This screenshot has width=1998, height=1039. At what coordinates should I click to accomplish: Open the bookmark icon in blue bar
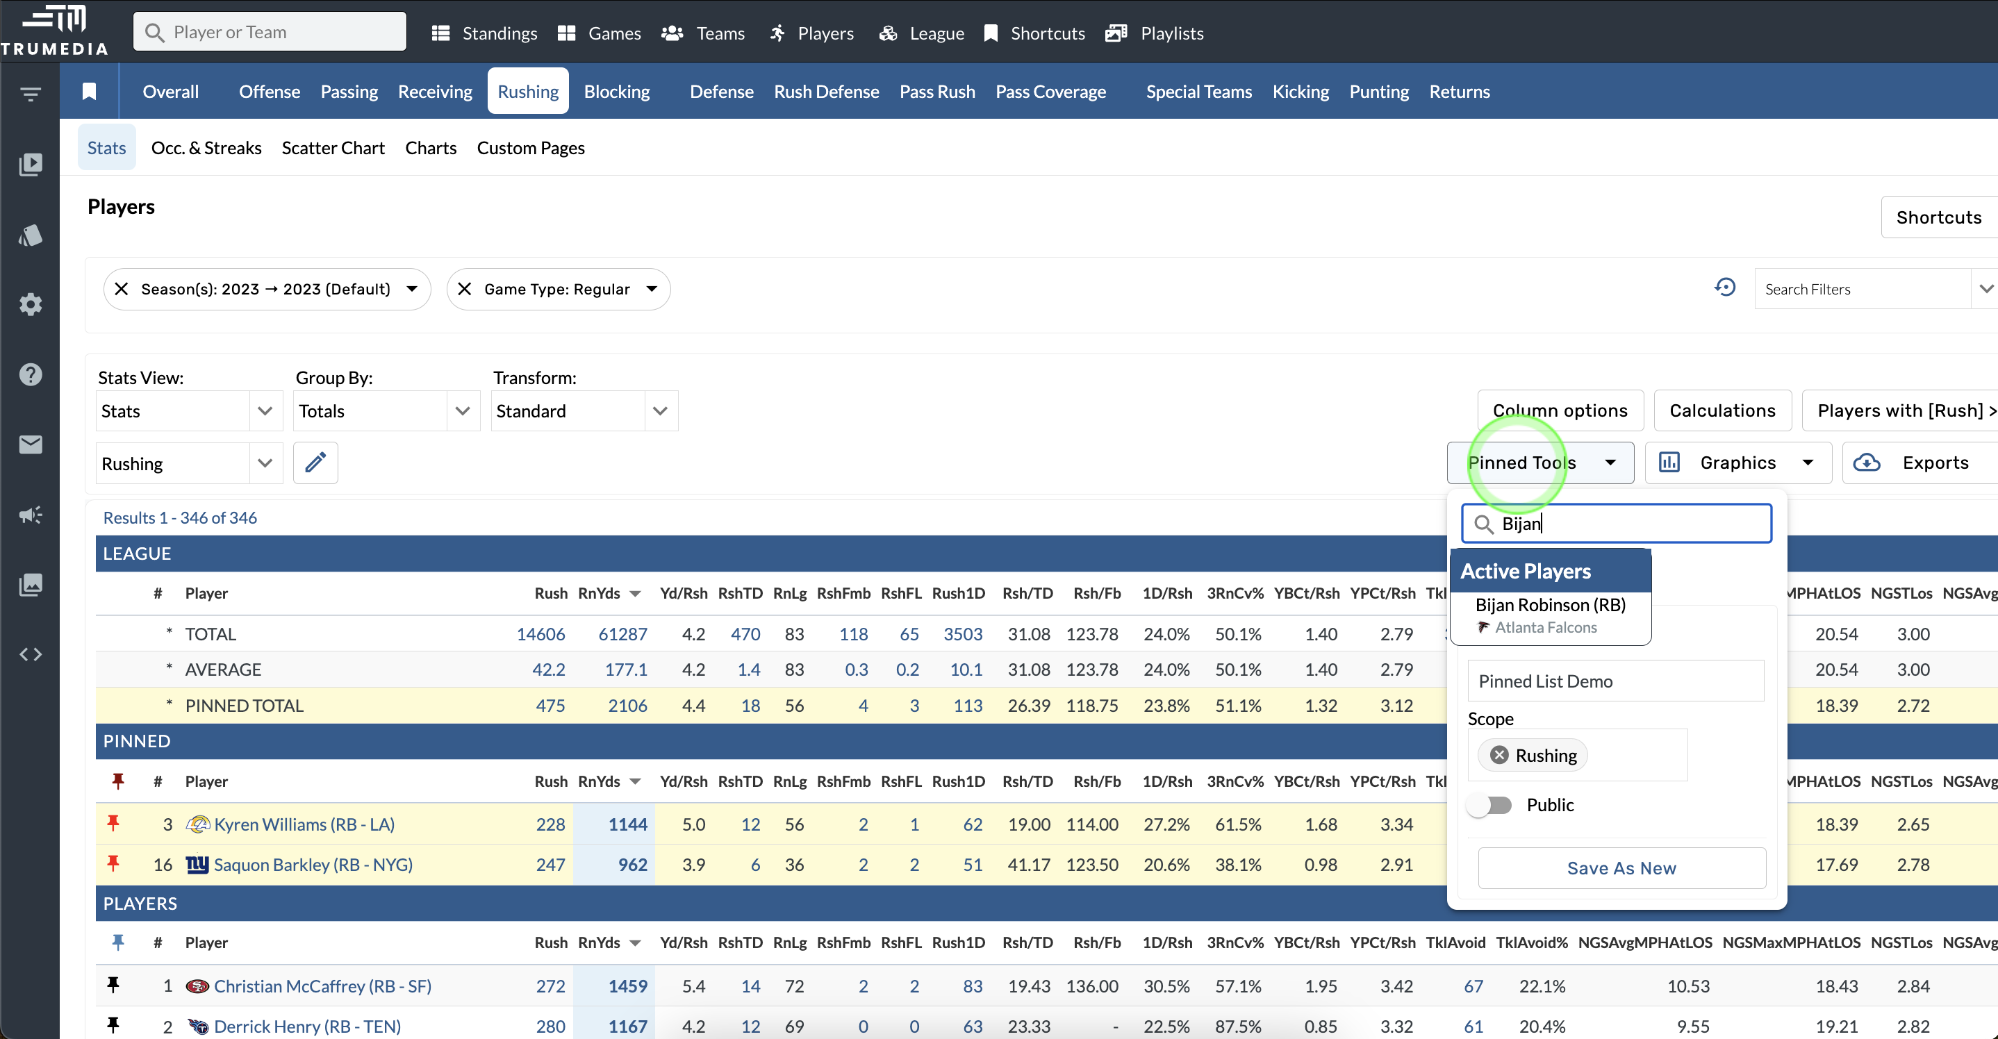click(89, 92)
